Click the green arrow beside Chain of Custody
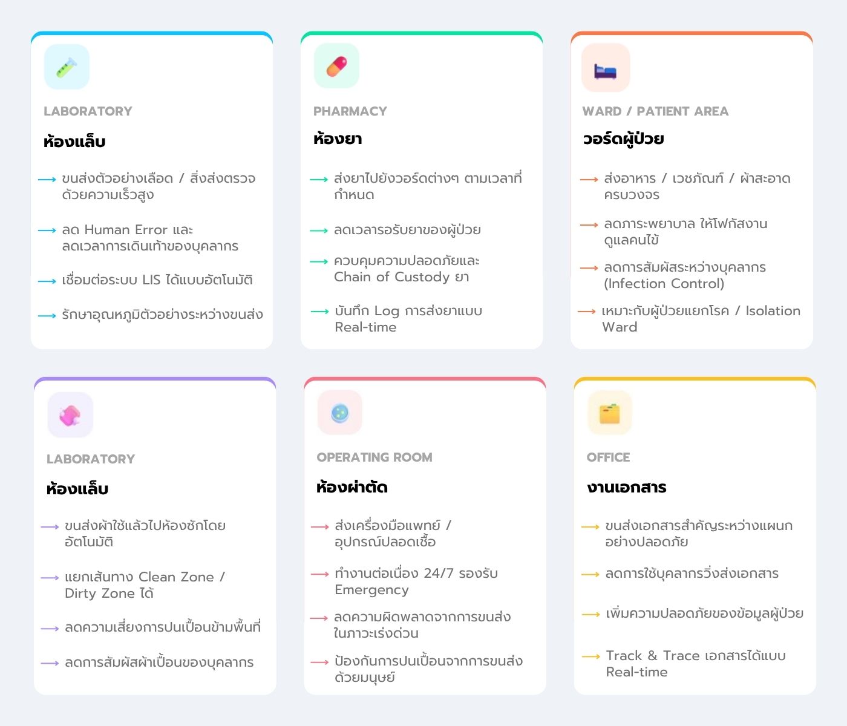 coord(319,262)
